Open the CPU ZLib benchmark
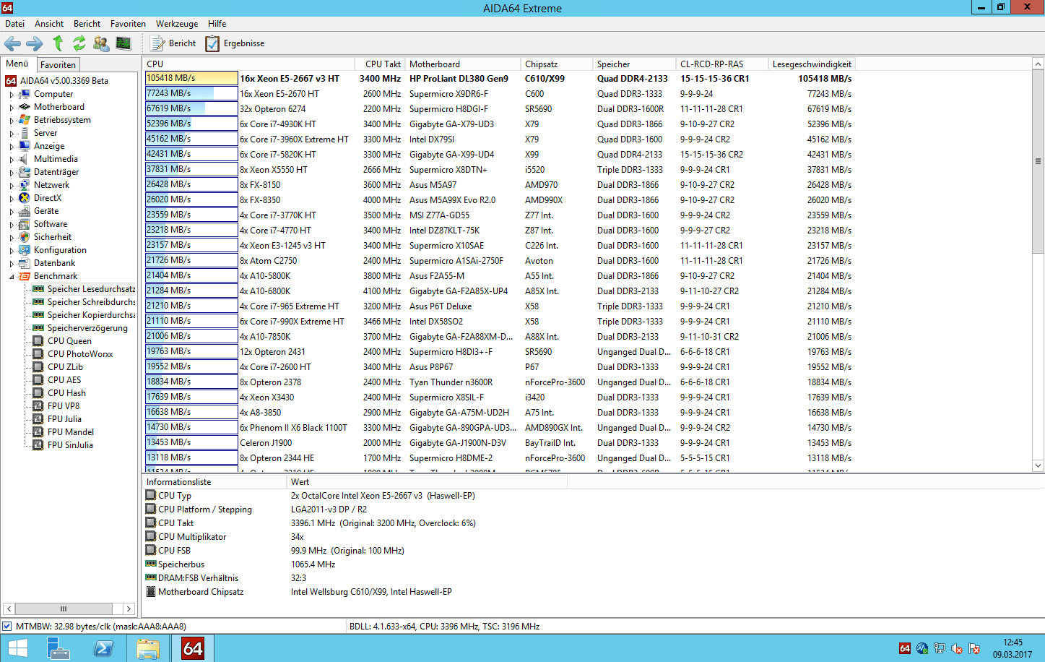This screenshot has width=1045, height=662. coord(65,367)
